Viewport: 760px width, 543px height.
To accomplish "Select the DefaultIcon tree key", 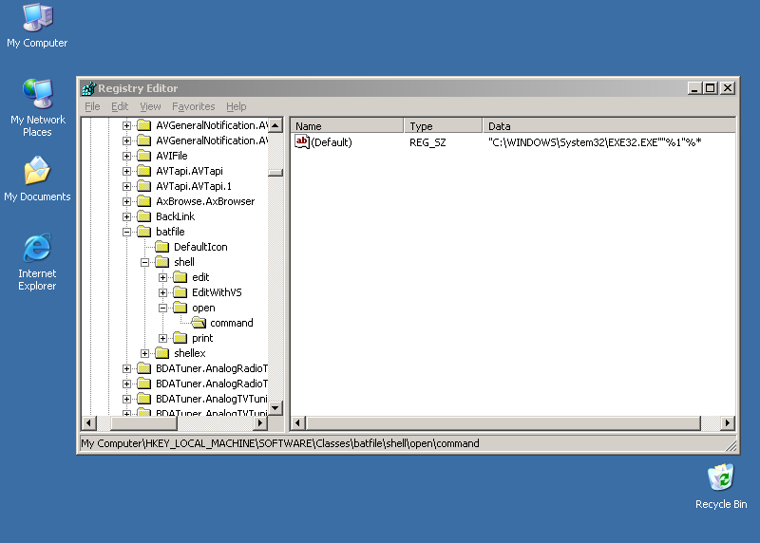I will coord(200,247).
